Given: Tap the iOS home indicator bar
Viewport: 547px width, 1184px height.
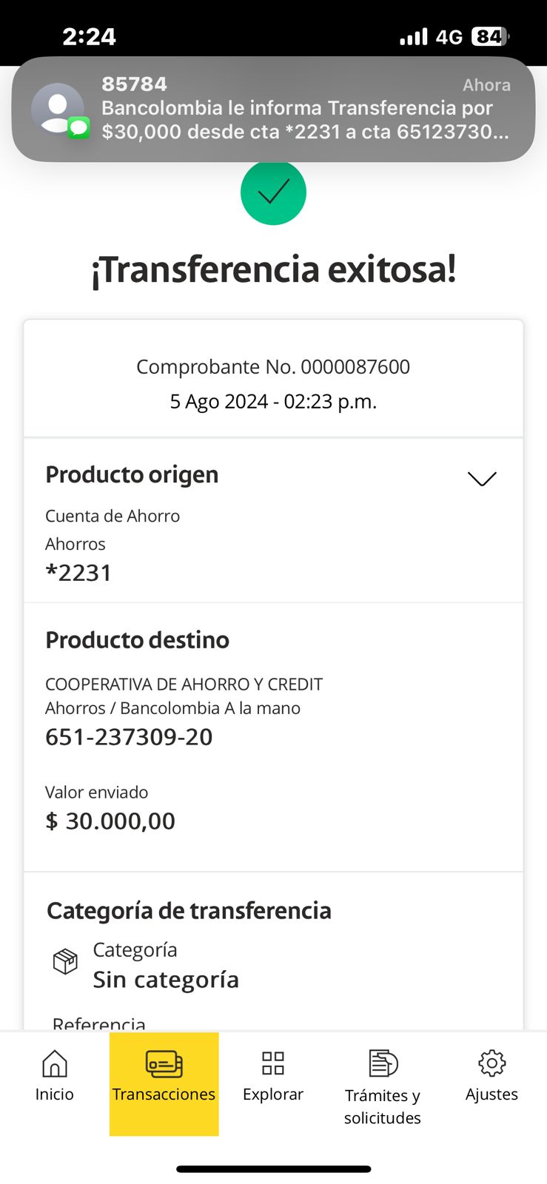Looking at the screenshot, I should (273, 1169).
